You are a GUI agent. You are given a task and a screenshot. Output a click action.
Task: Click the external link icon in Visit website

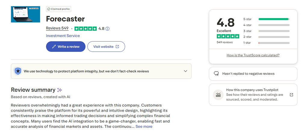coord(117,47)
